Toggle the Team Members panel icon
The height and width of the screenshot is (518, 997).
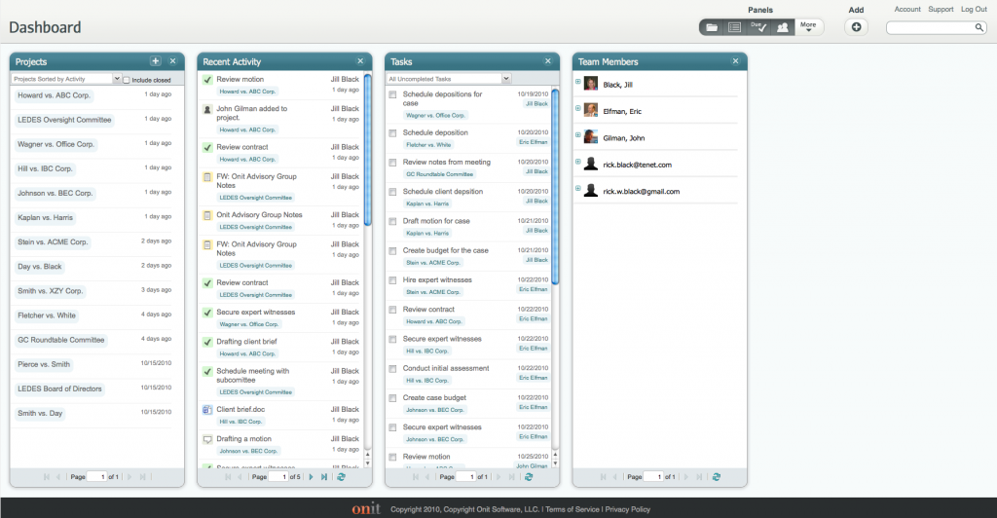tap(781, 27)
